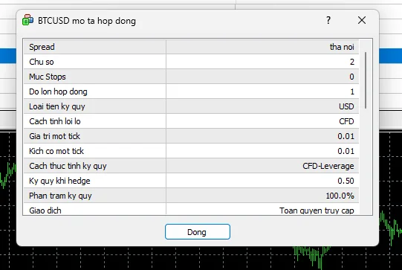Click the CFD-Leverage value
Viewport: 402px width, 270px height.
point(328,166)
